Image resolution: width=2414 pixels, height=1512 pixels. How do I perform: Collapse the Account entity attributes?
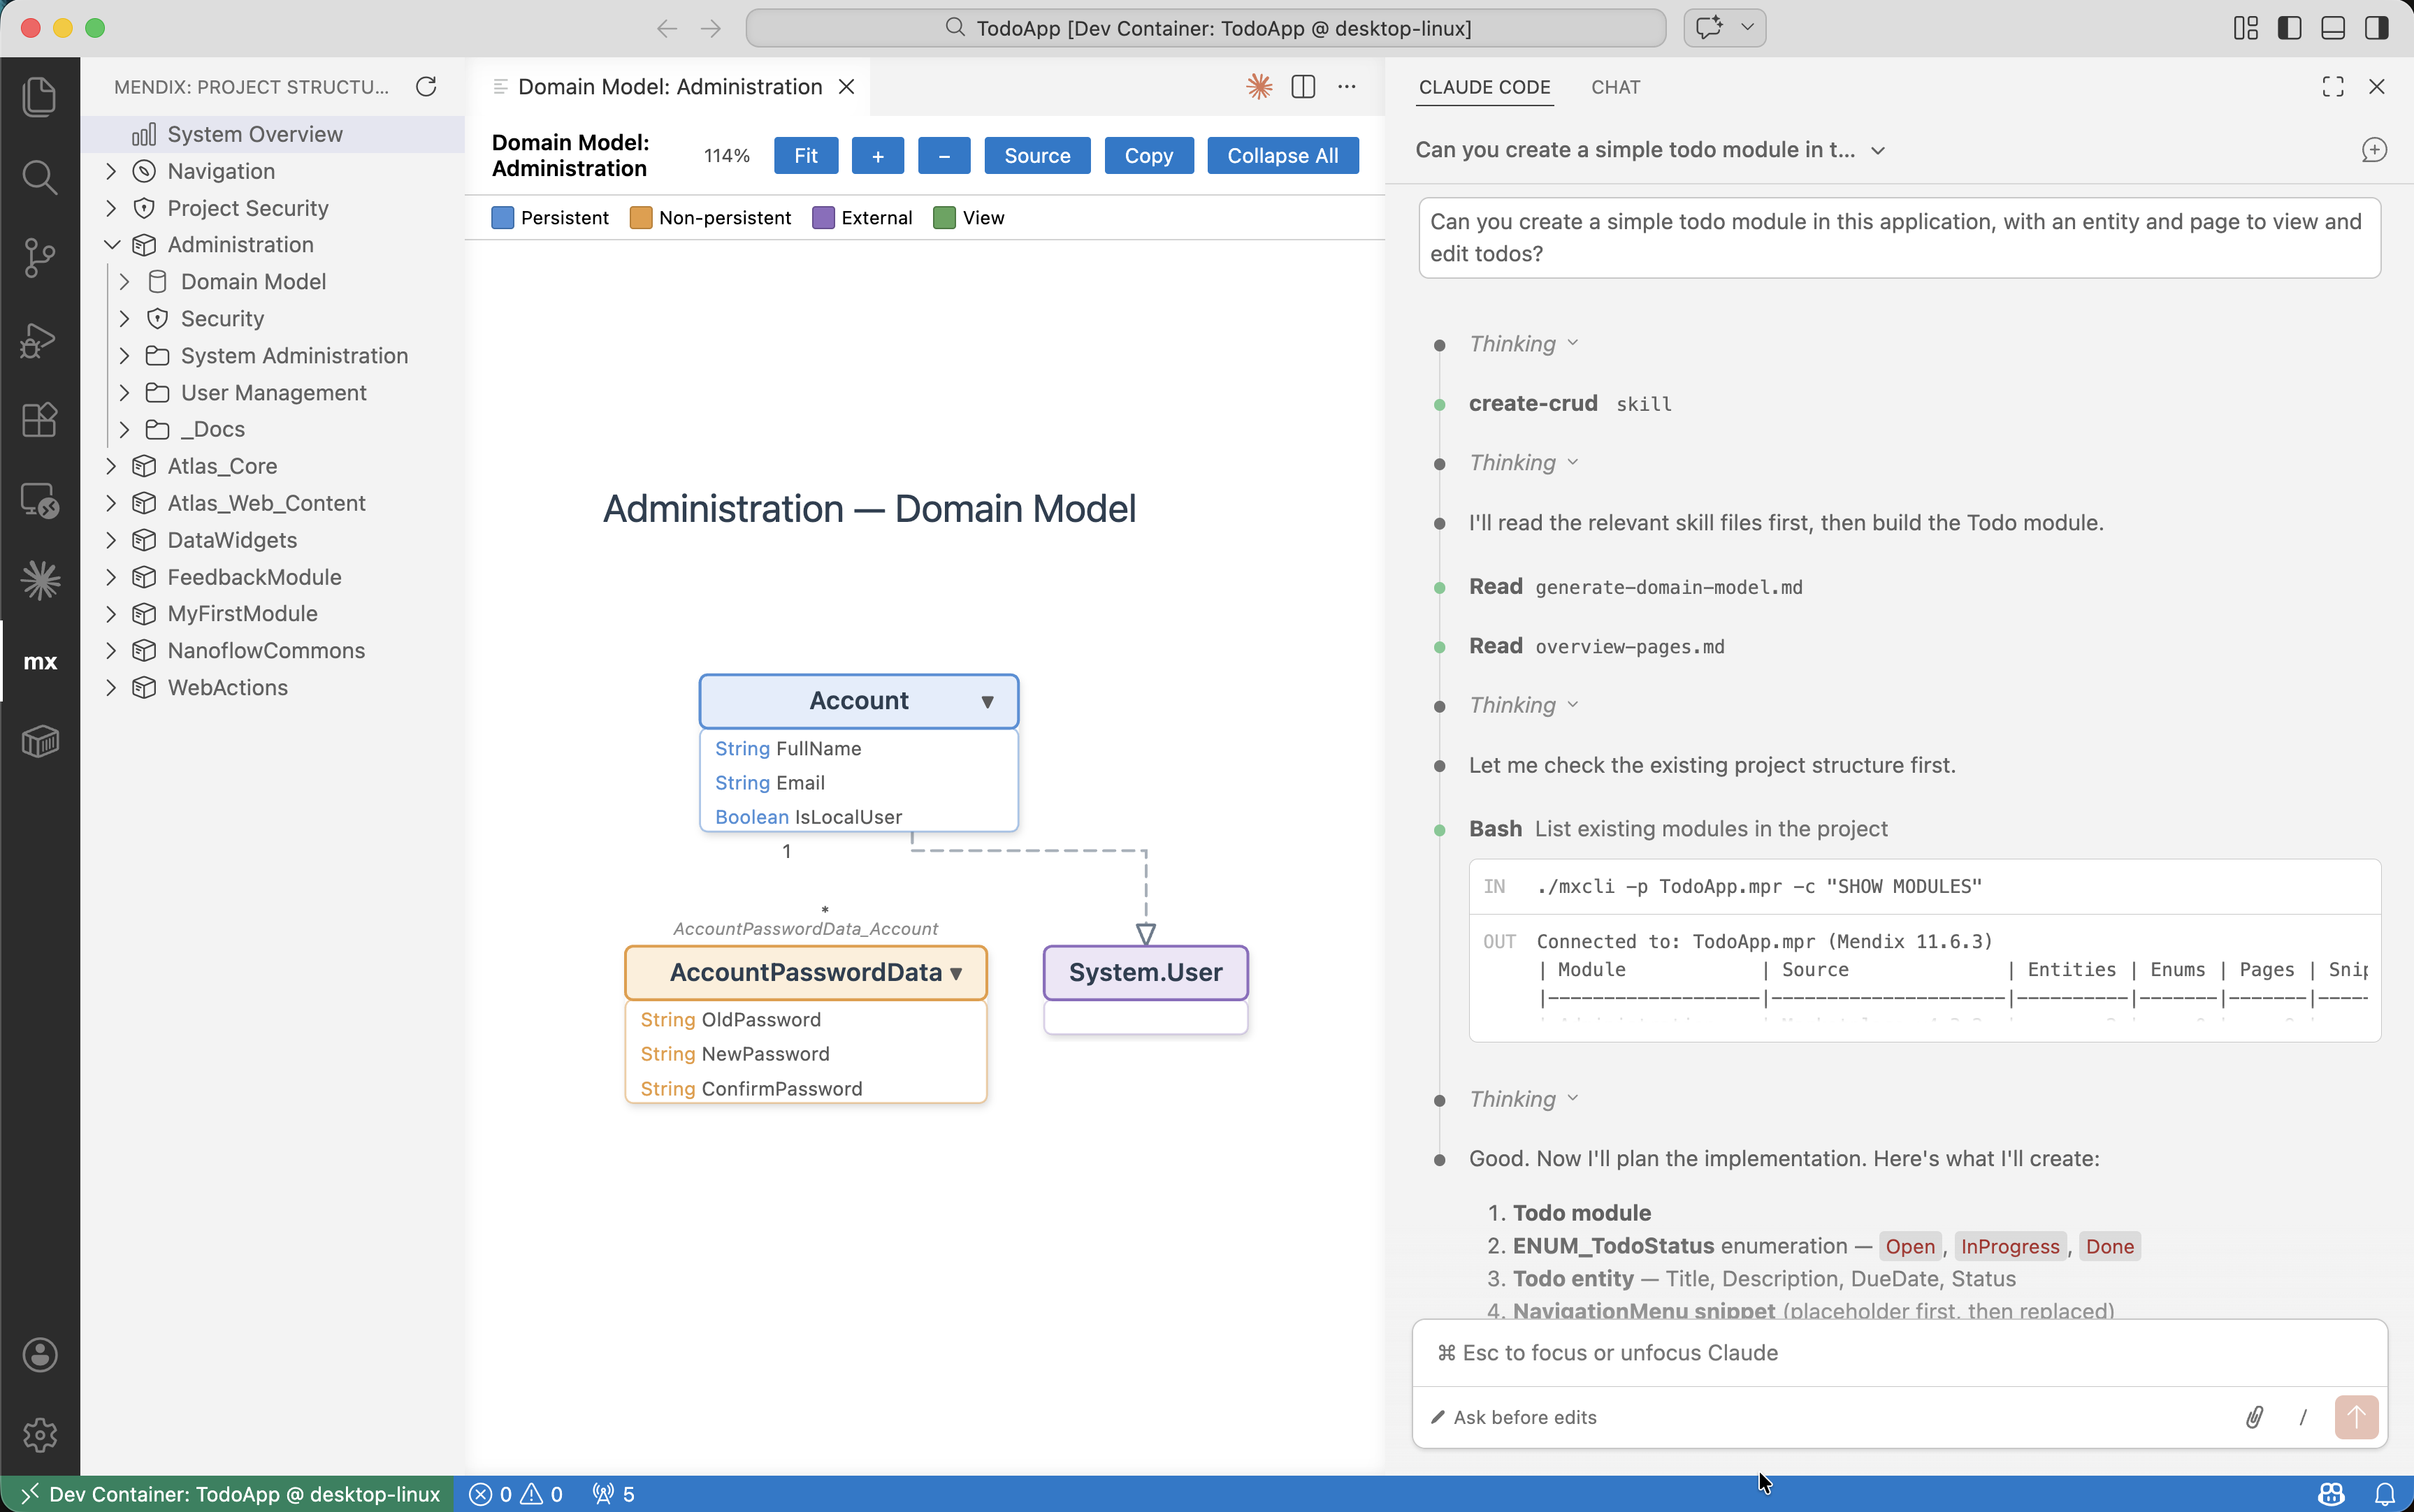[987, 702]
